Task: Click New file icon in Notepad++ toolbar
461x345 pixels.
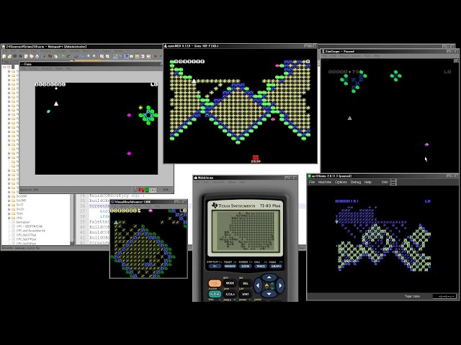Action: tap(4, 56)
